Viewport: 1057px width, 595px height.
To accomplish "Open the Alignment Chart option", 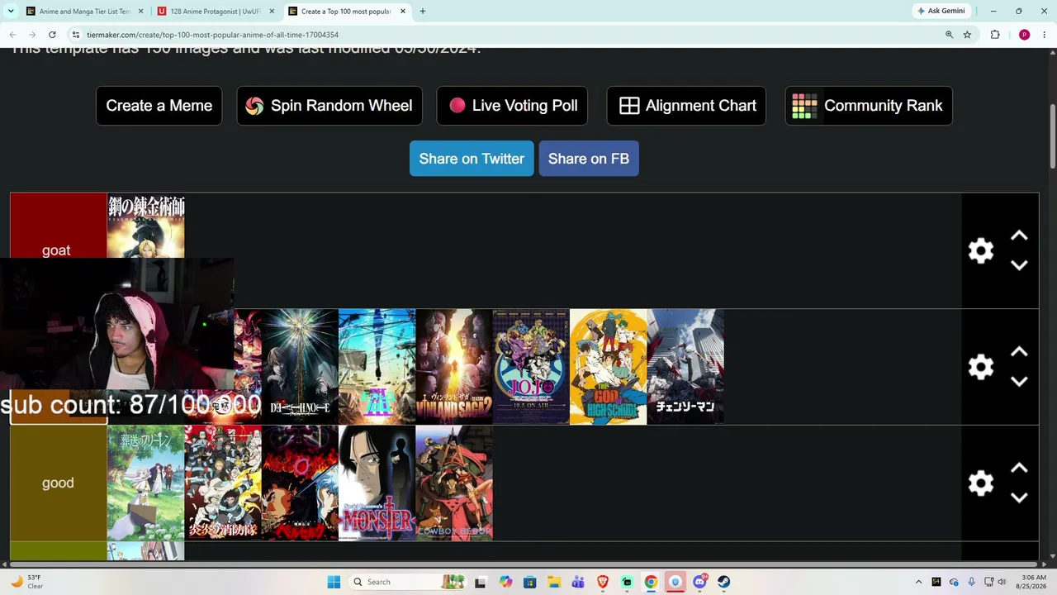I will point(686,106).
